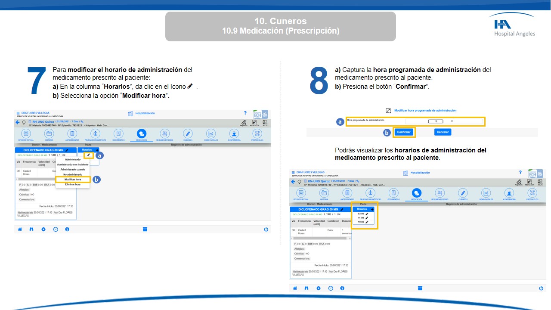Click the home icon in step 7 screenshot
This screenshot has height=310, width=551.
(20, 229)
